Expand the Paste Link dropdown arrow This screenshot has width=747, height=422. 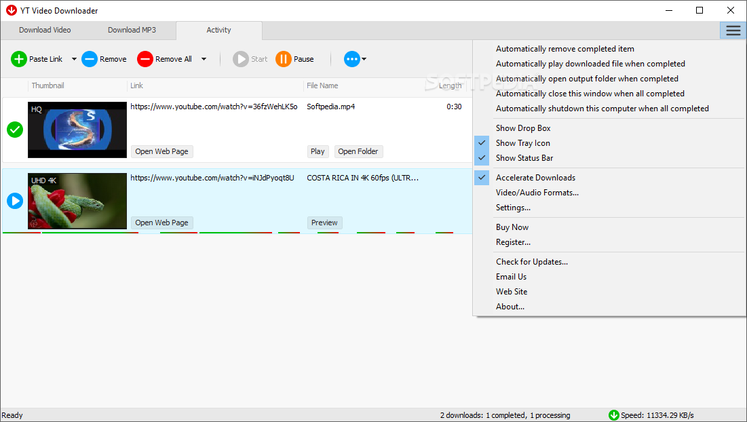[74, 59]
